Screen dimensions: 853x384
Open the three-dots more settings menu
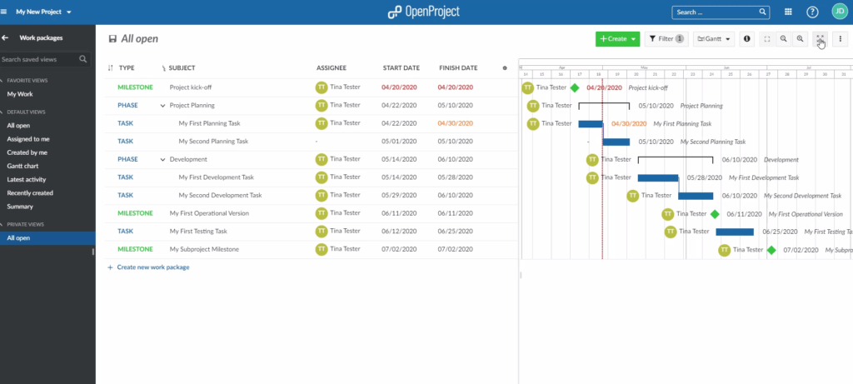(x=841, y=39)
